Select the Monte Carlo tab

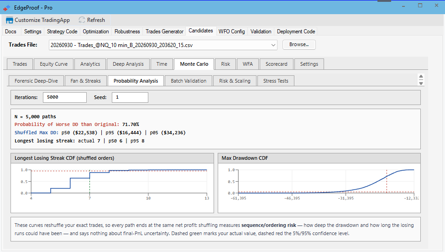(x=194, y=64)
